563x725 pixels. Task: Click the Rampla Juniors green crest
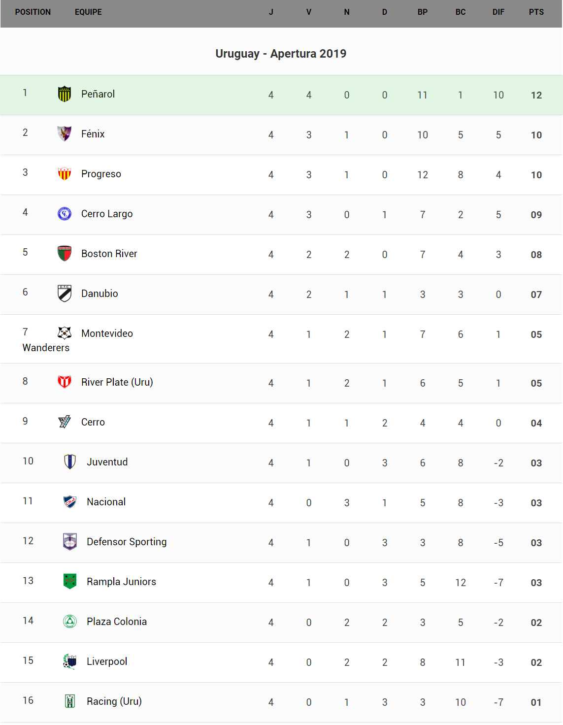pos(70,581)
